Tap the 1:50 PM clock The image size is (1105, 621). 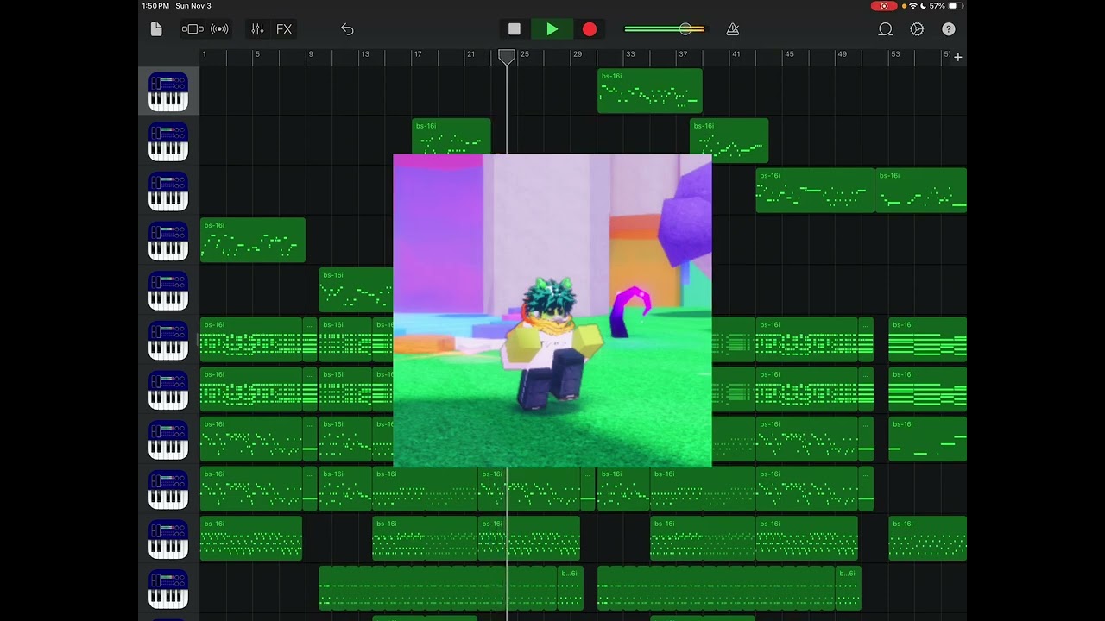pos(155,6)
